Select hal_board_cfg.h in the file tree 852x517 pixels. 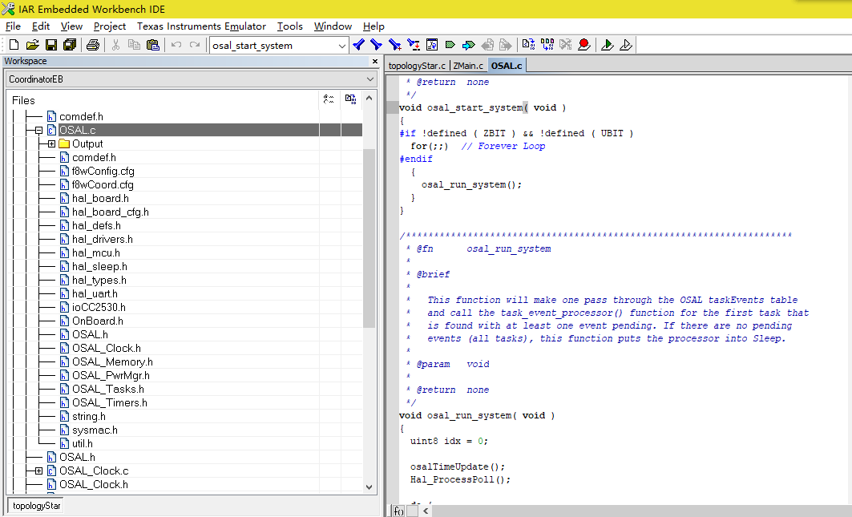point(110,212)
